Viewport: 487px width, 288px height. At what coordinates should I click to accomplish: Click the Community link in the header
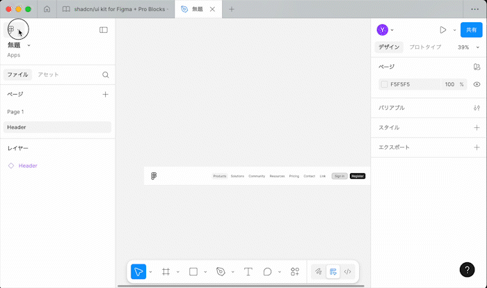257,176
